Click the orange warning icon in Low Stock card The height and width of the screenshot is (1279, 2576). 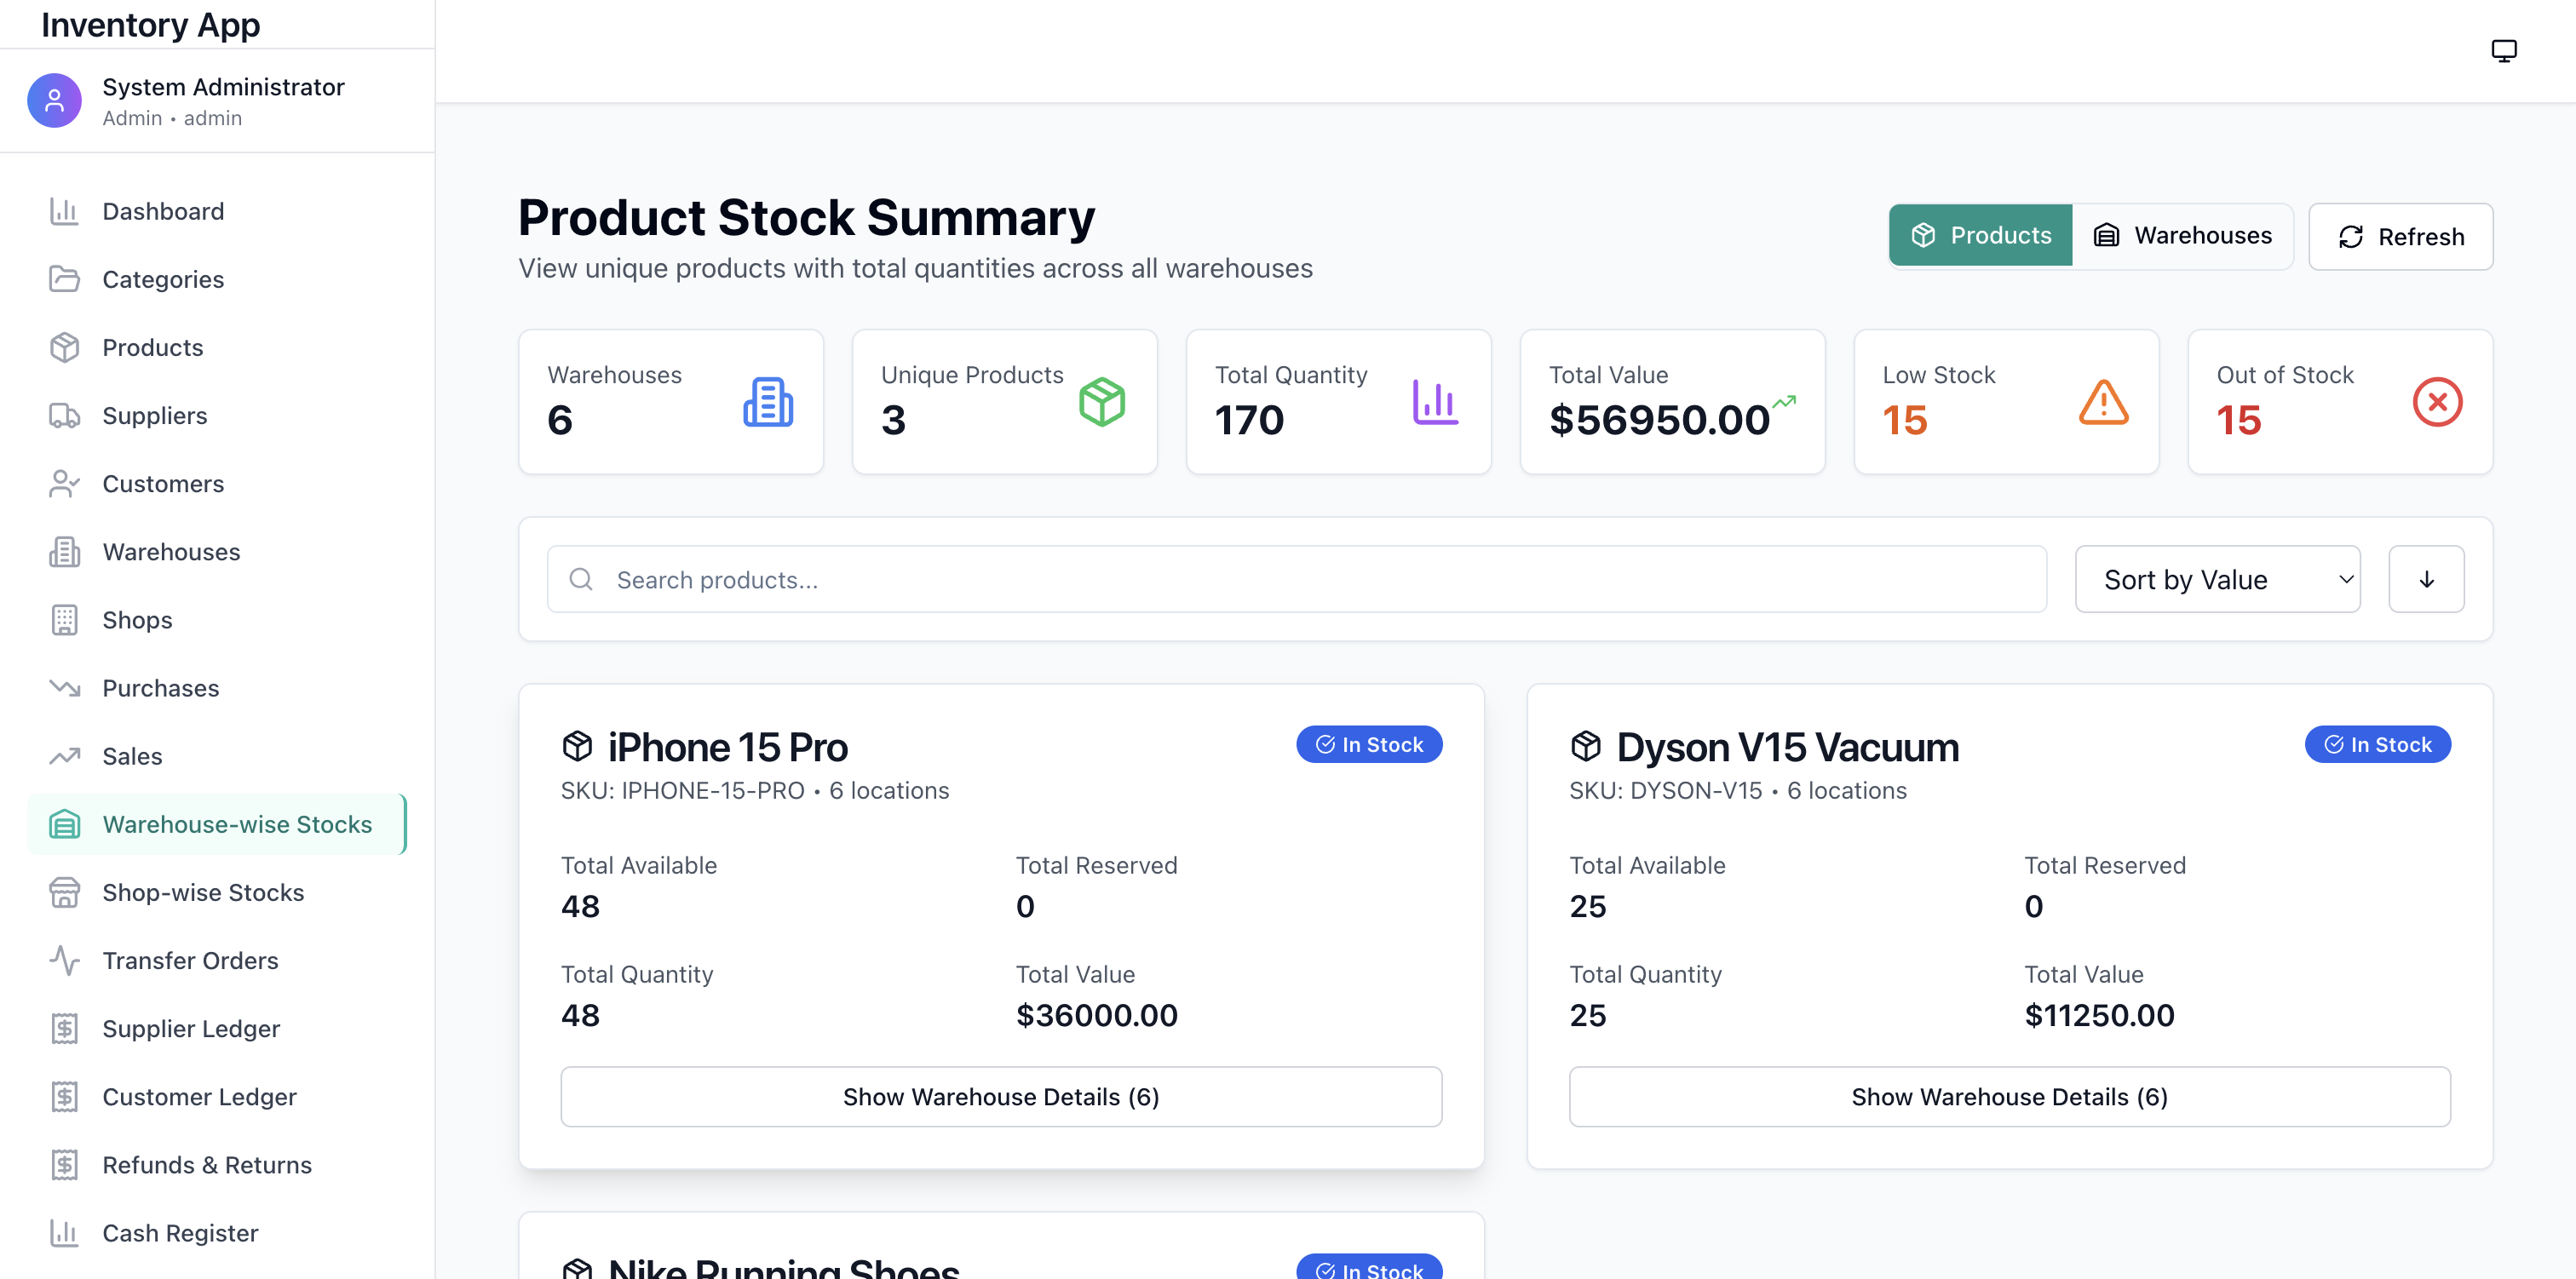[x=2104, y=402]
